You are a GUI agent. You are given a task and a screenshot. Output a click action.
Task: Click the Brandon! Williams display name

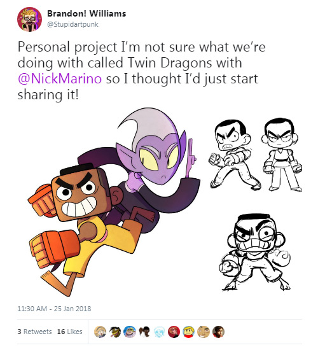(x=86, y=13)
